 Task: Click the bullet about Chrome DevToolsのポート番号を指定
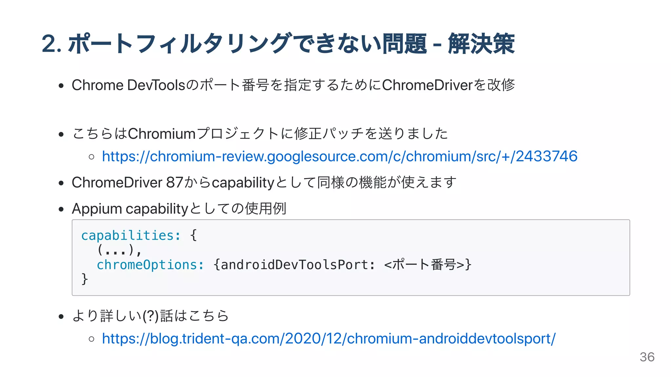(293, 85)
